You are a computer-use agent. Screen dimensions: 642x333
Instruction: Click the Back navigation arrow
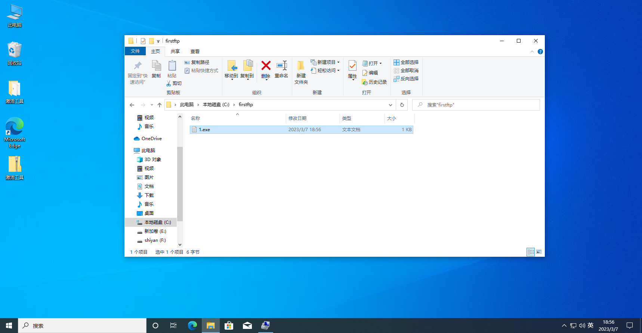coord(132,105)
